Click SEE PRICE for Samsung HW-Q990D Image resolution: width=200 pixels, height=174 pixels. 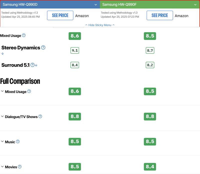60,15
